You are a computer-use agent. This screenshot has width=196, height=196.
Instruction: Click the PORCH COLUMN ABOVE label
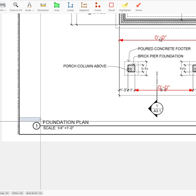[85, 66]
